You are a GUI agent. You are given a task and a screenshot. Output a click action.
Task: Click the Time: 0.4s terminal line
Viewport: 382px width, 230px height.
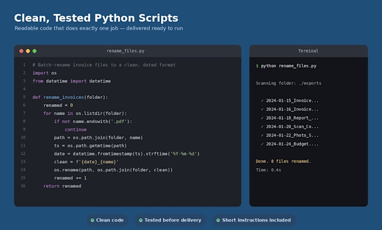click(268, 170)
